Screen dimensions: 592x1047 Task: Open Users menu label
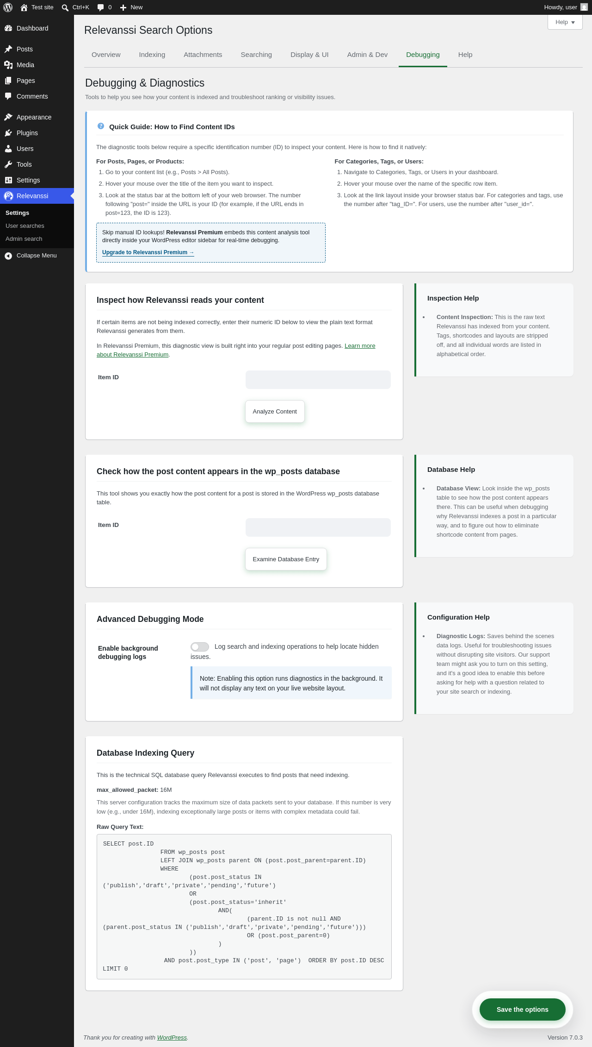point(25,149)
